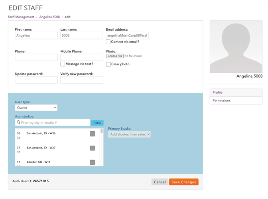The image size is (268, 199).
Task: Click the Phone input field
Action: [x=36, y=57]
